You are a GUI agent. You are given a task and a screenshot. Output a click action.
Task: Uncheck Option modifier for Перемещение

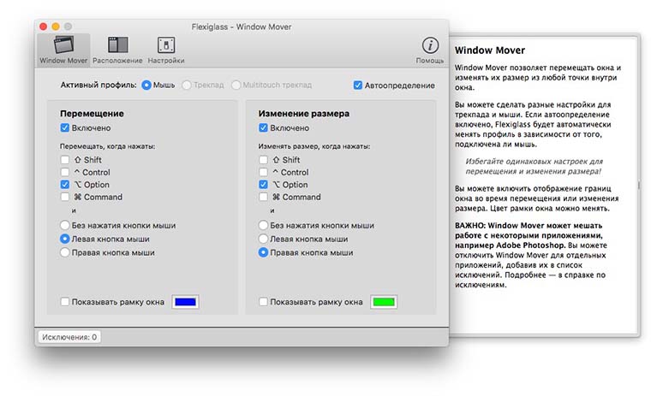tap(65, 185)
